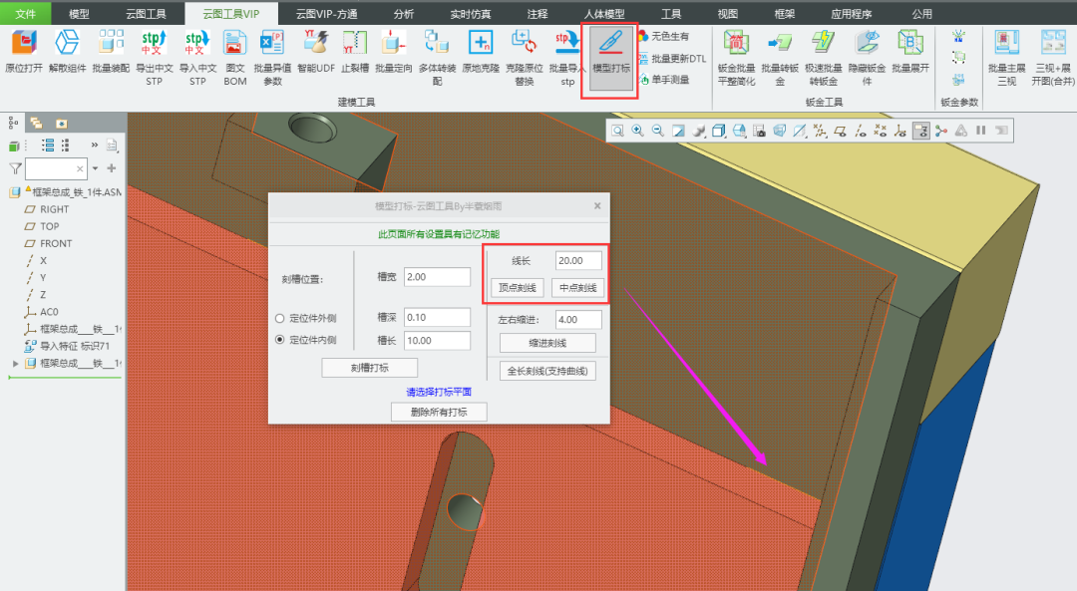Select the 定位件内侧 radio button
The height and width of the screenshot is (591, 1077).
[x=279, y=340]
